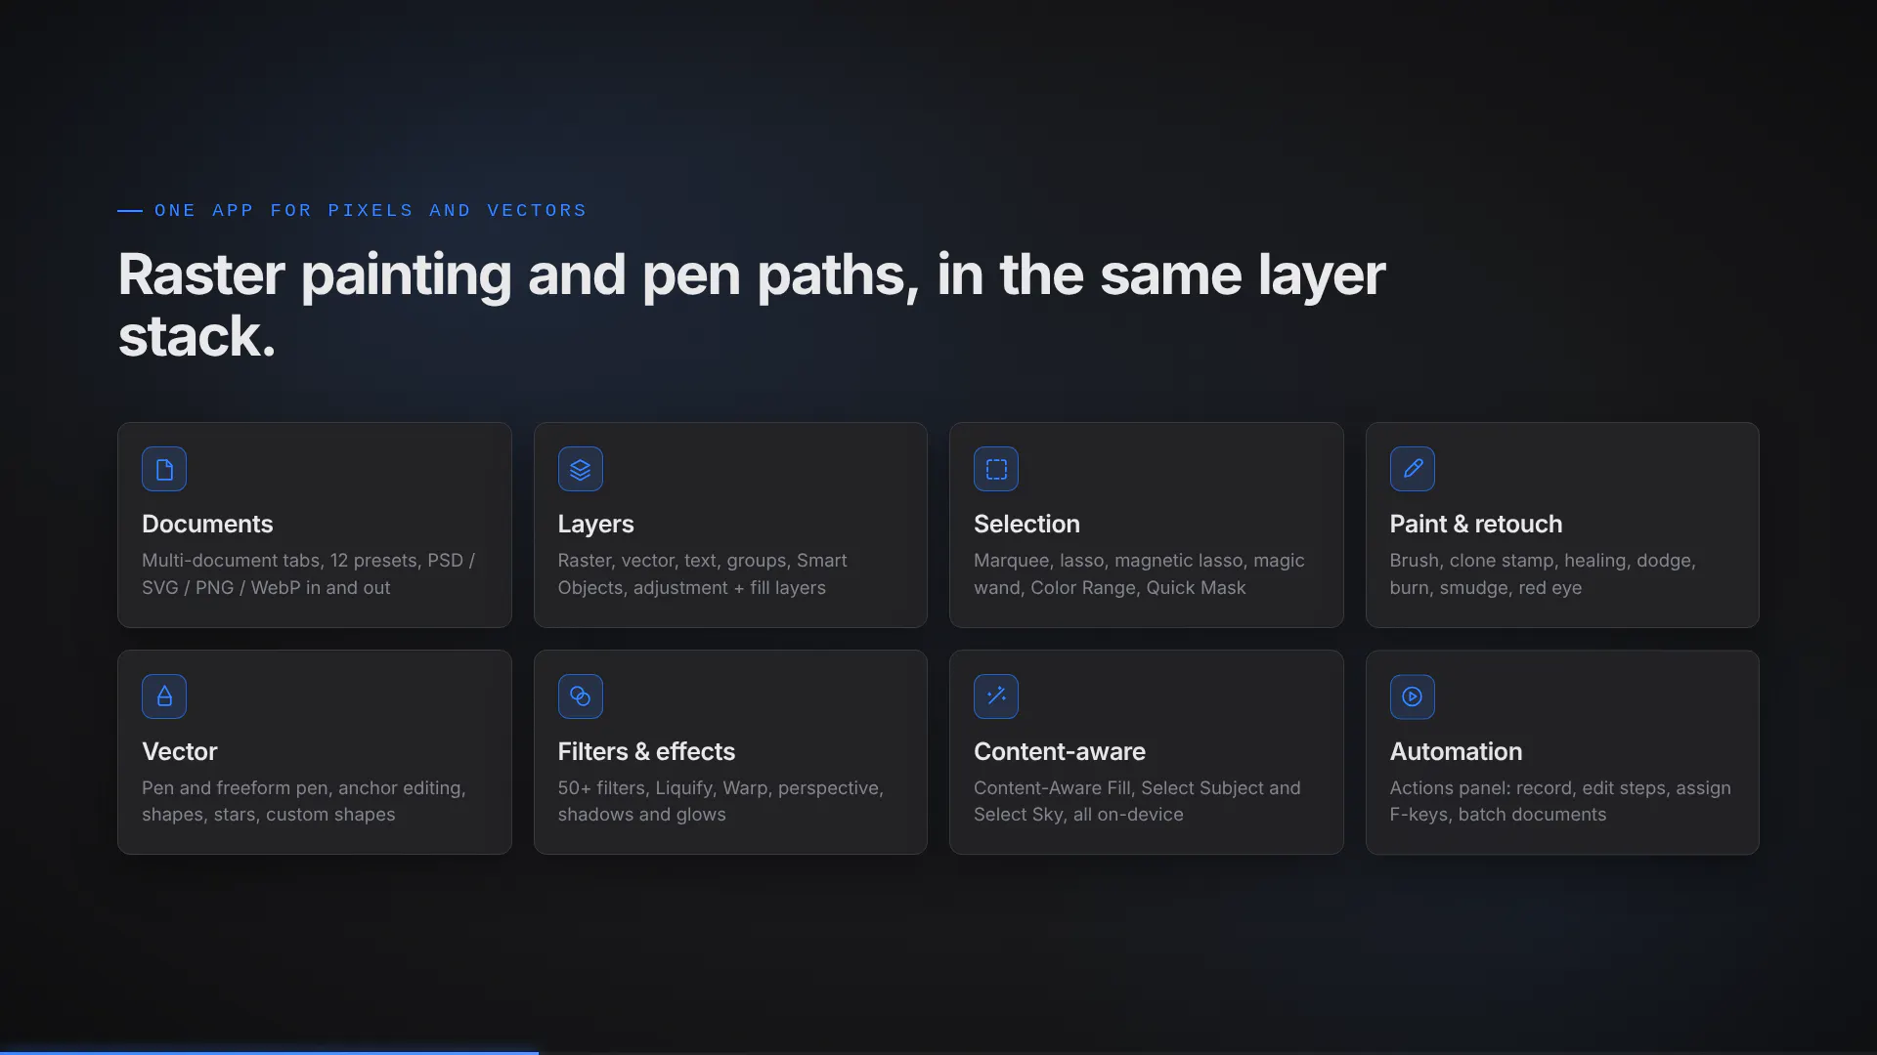Click text "Raster, vector, text, groups, Smart"
1877x1055 pixels.
(702, 561)
